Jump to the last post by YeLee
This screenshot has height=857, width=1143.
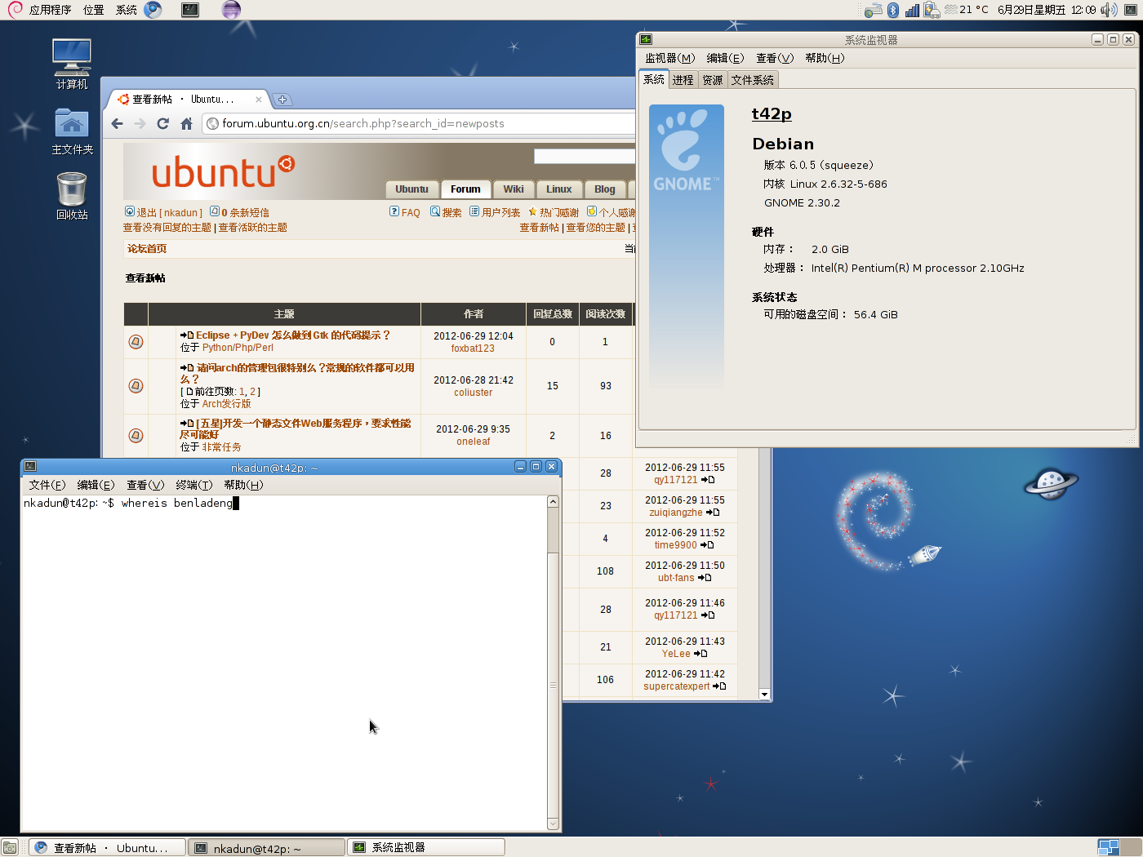point(700,654)
